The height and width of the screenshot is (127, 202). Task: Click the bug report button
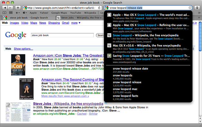[x=197, y=8]
